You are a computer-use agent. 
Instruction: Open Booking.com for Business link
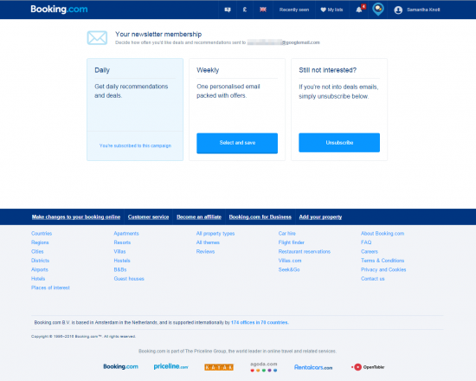pos(261,217)
